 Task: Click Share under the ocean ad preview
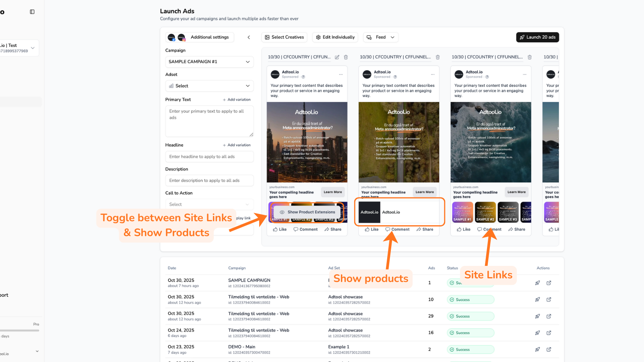click(x=516, y=229)
